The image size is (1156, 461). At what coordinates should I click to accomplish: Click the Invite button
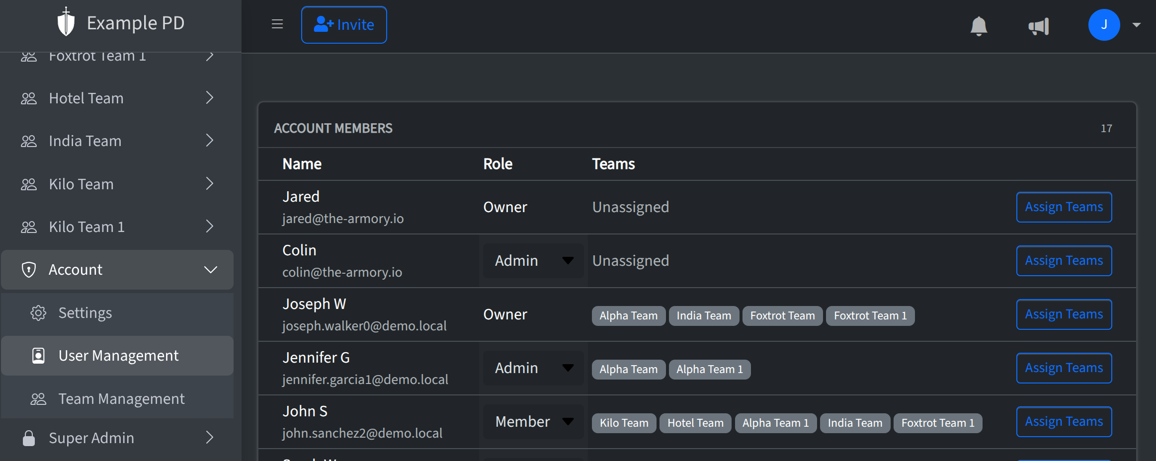(x=344, y=24)
